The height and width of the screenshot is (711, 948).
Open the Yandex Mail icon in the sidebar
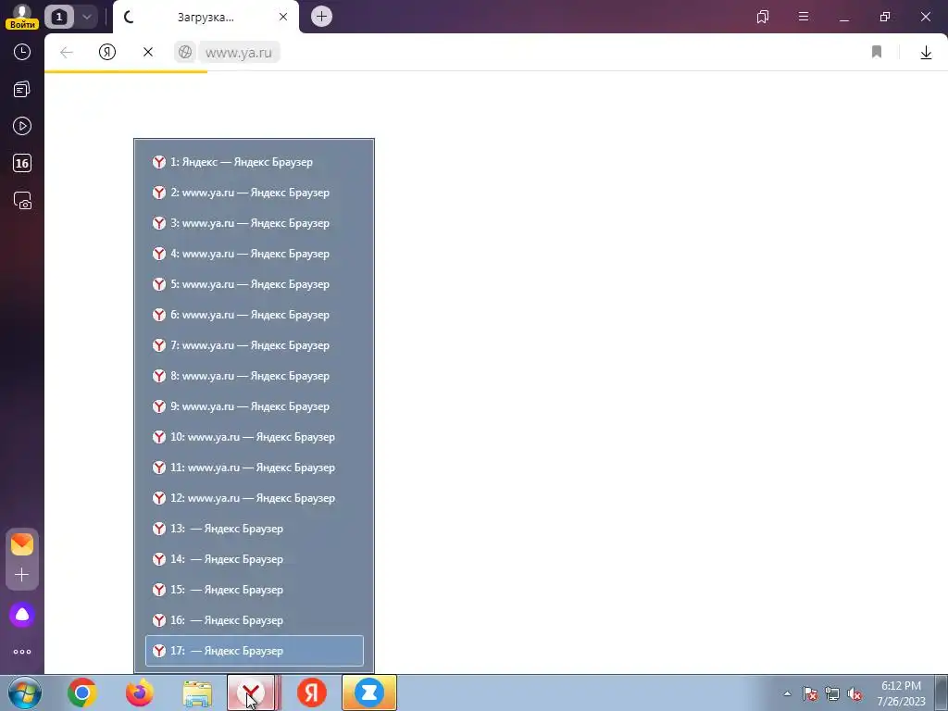pos(22,544)
